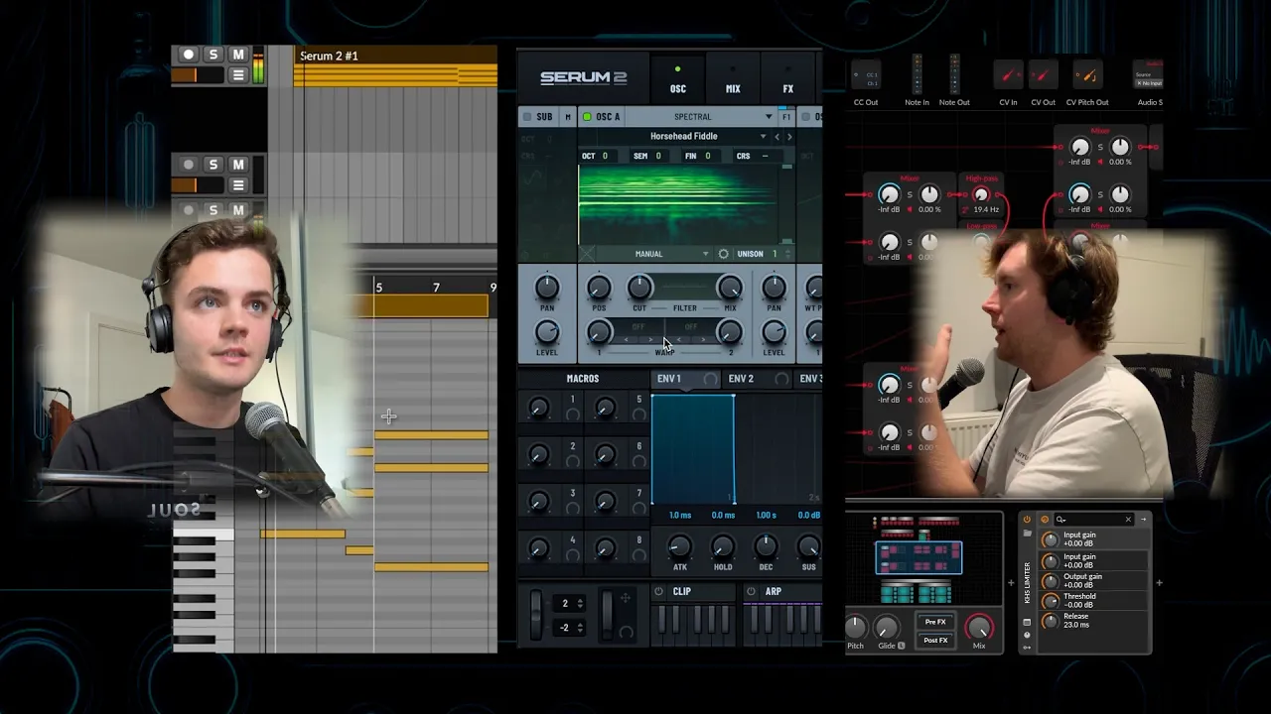Click Macro 5 modulation ring icon
1271x714 pixels.
coord(639,415)
